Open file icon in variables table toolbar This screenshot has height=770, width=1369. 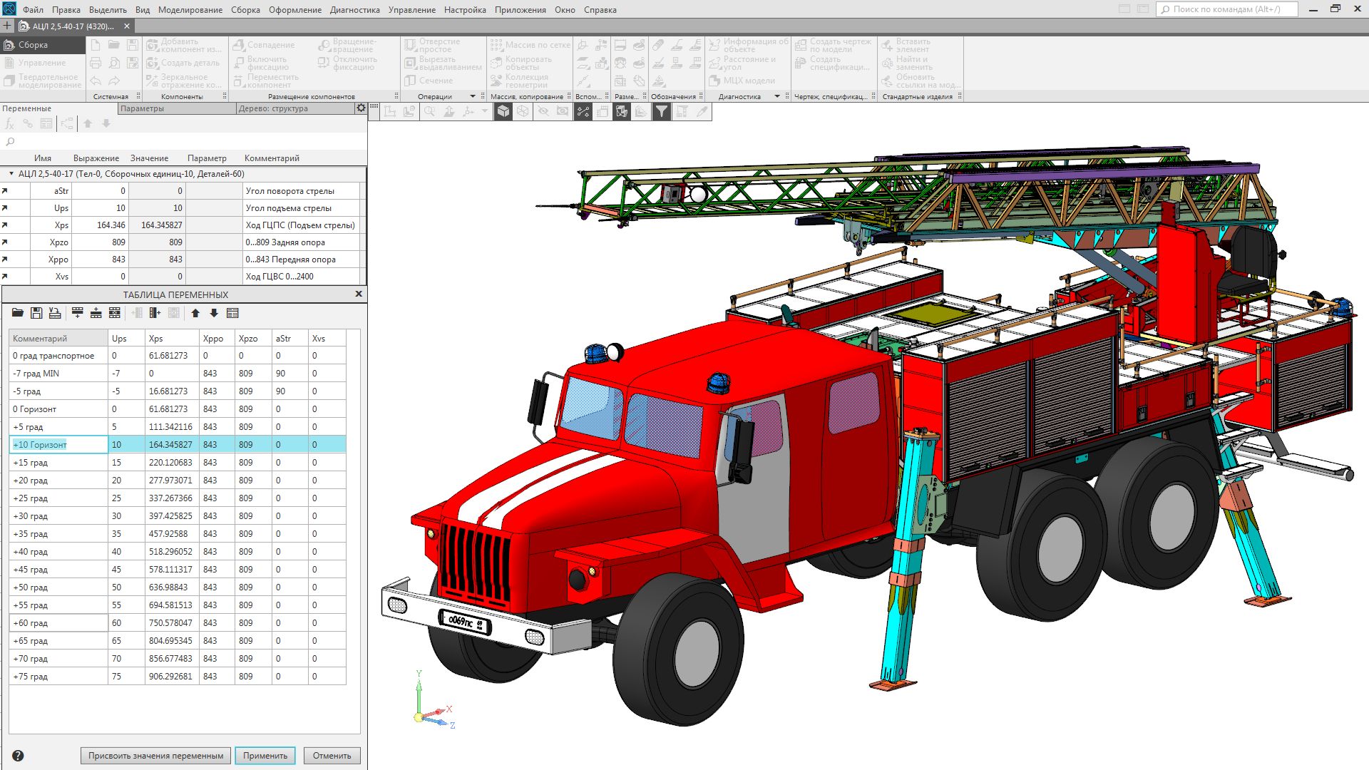click(18, 313)
